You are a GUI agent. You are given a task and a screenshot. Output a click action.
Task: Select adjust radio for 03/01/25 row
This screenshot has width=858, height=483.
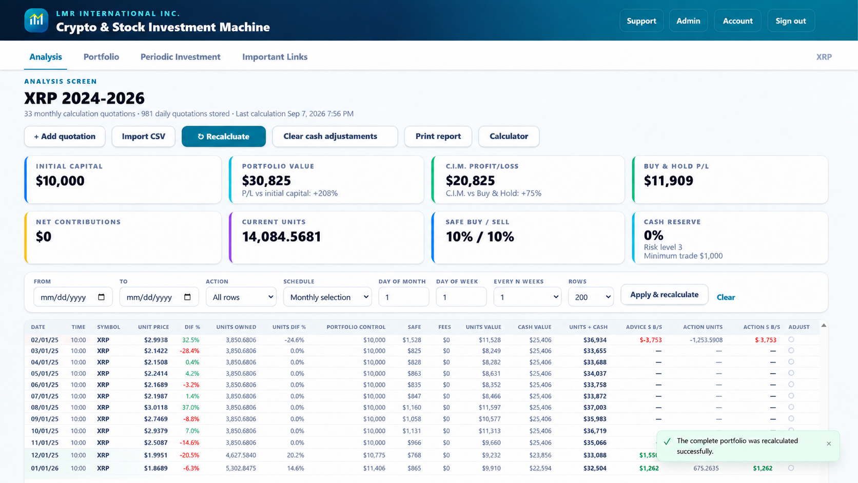(x=791, y=351)
